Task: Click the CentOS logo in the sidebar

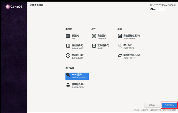Action: (14, 7)
